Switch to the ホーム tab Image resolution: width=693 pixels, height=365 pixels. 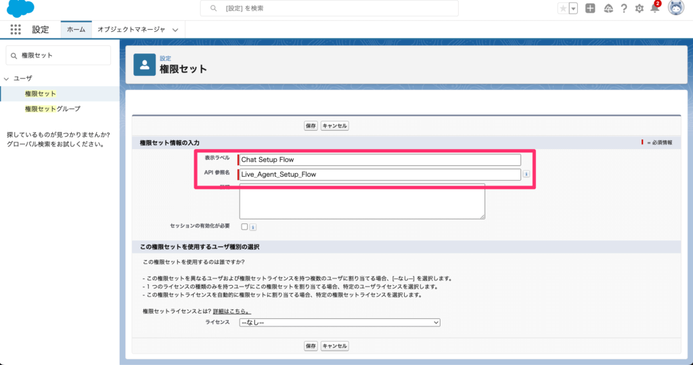[76, 30]
